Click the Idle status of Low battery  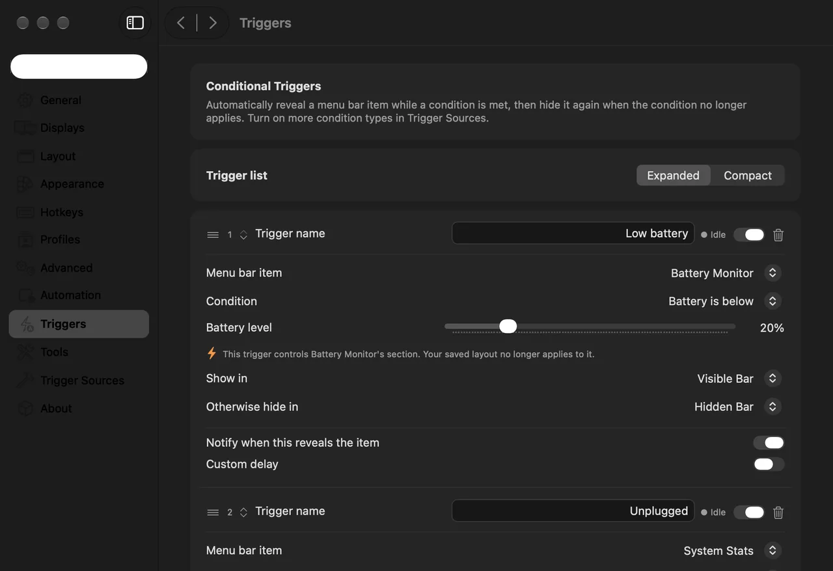coord(713,235)
